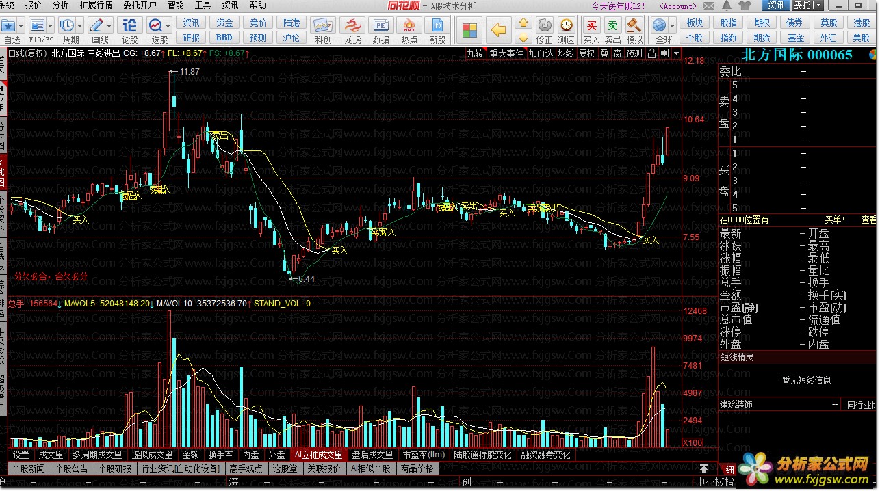Open the 智能 menu
This screenshot has width=880, height=491.
[x=175, y=5]
